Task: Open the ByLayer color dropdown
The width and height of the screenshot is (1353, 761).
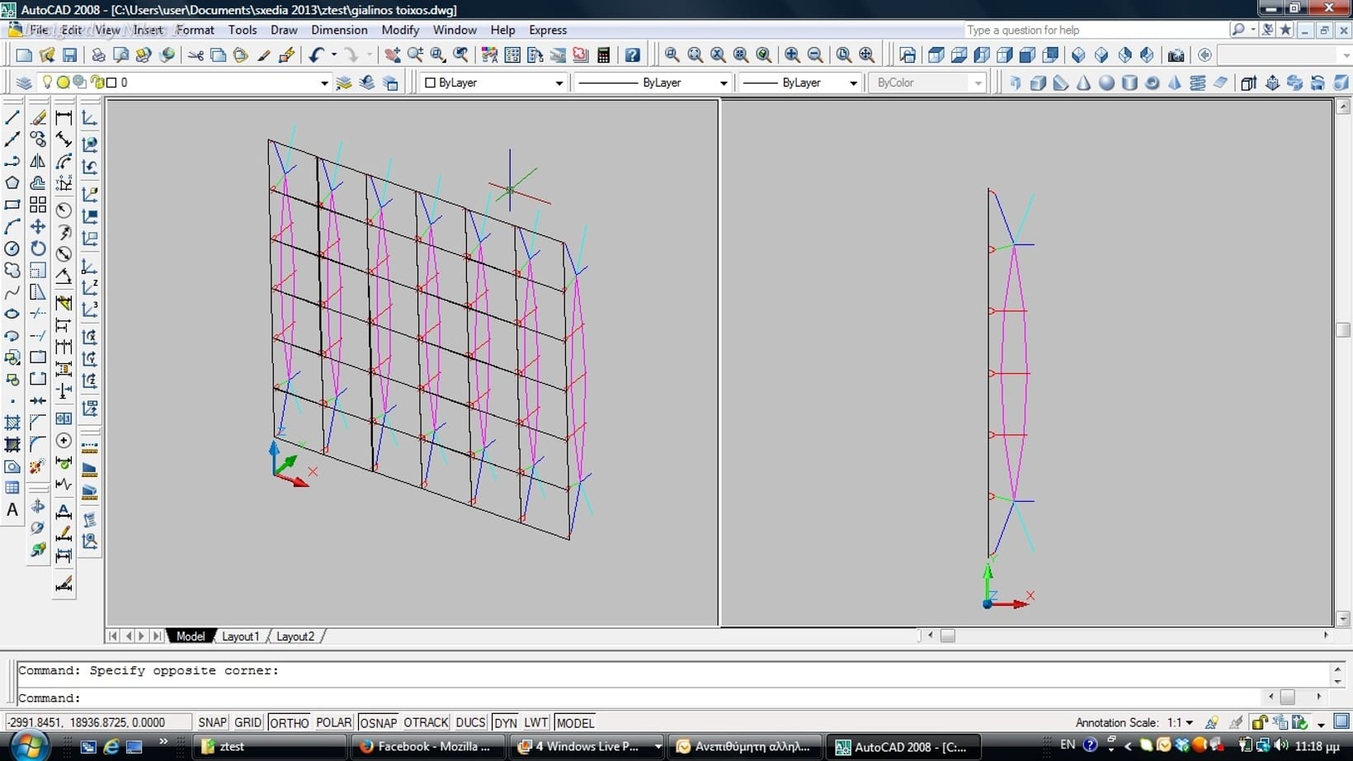Action: click(x=559, y=83)
